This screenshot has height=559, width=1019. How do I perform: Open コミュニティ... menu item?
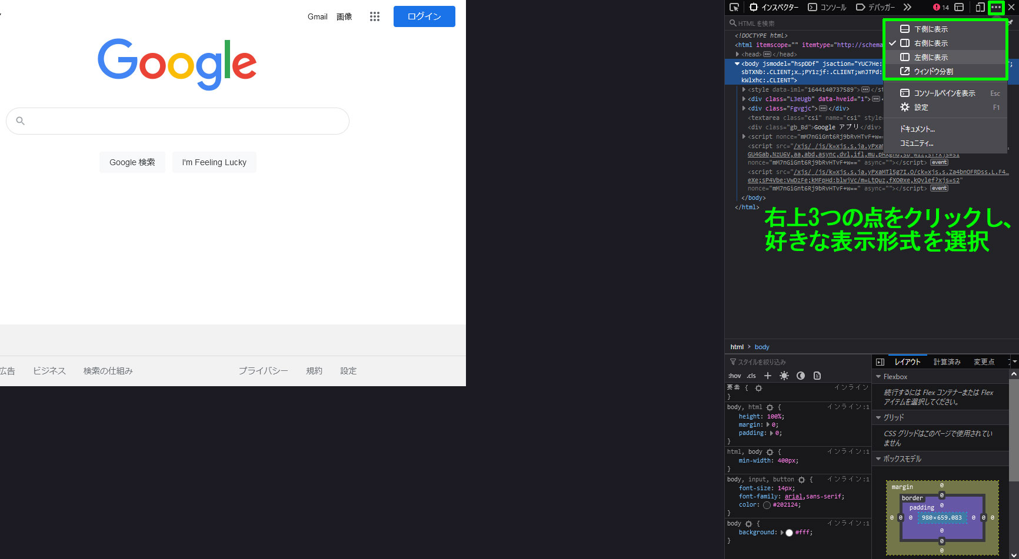point(945,143)
